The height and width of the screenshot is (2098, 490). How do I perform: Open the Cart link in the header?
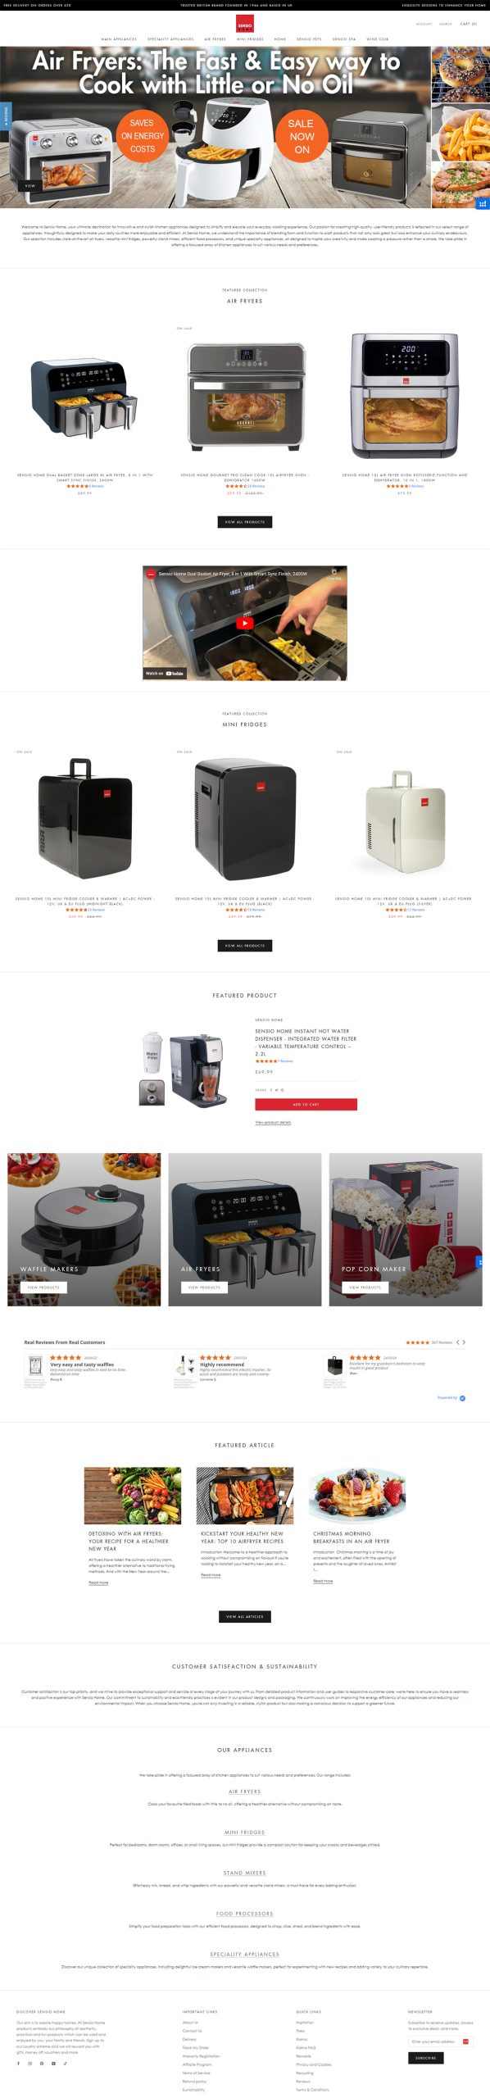tap(469, 24)
